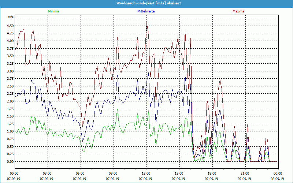Click the 2,25 y-axis tick label
Viewport: 293px width, 183px height.
[x=10, y=94]
